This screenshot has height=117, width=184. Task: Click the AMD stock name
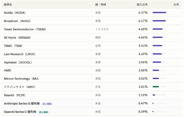[7, 70]
